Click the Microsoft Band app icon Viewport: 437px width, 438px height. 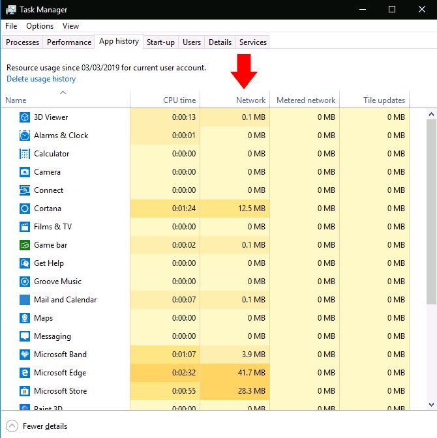click(25, 355)
